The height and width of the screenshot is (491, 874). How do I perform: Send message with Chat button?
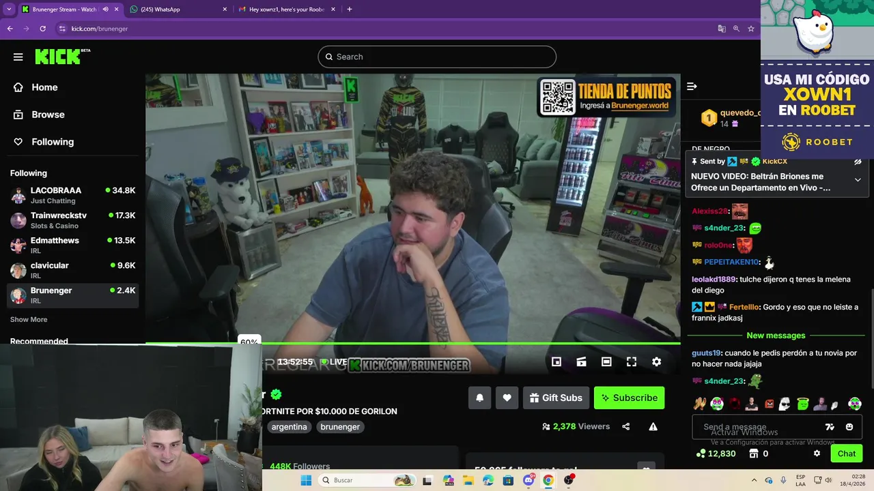pos(847,453)
